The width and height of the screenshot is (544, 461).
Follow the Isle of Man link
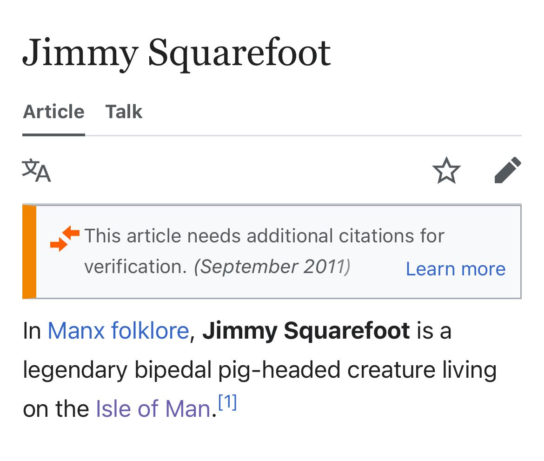click(153, 409)
